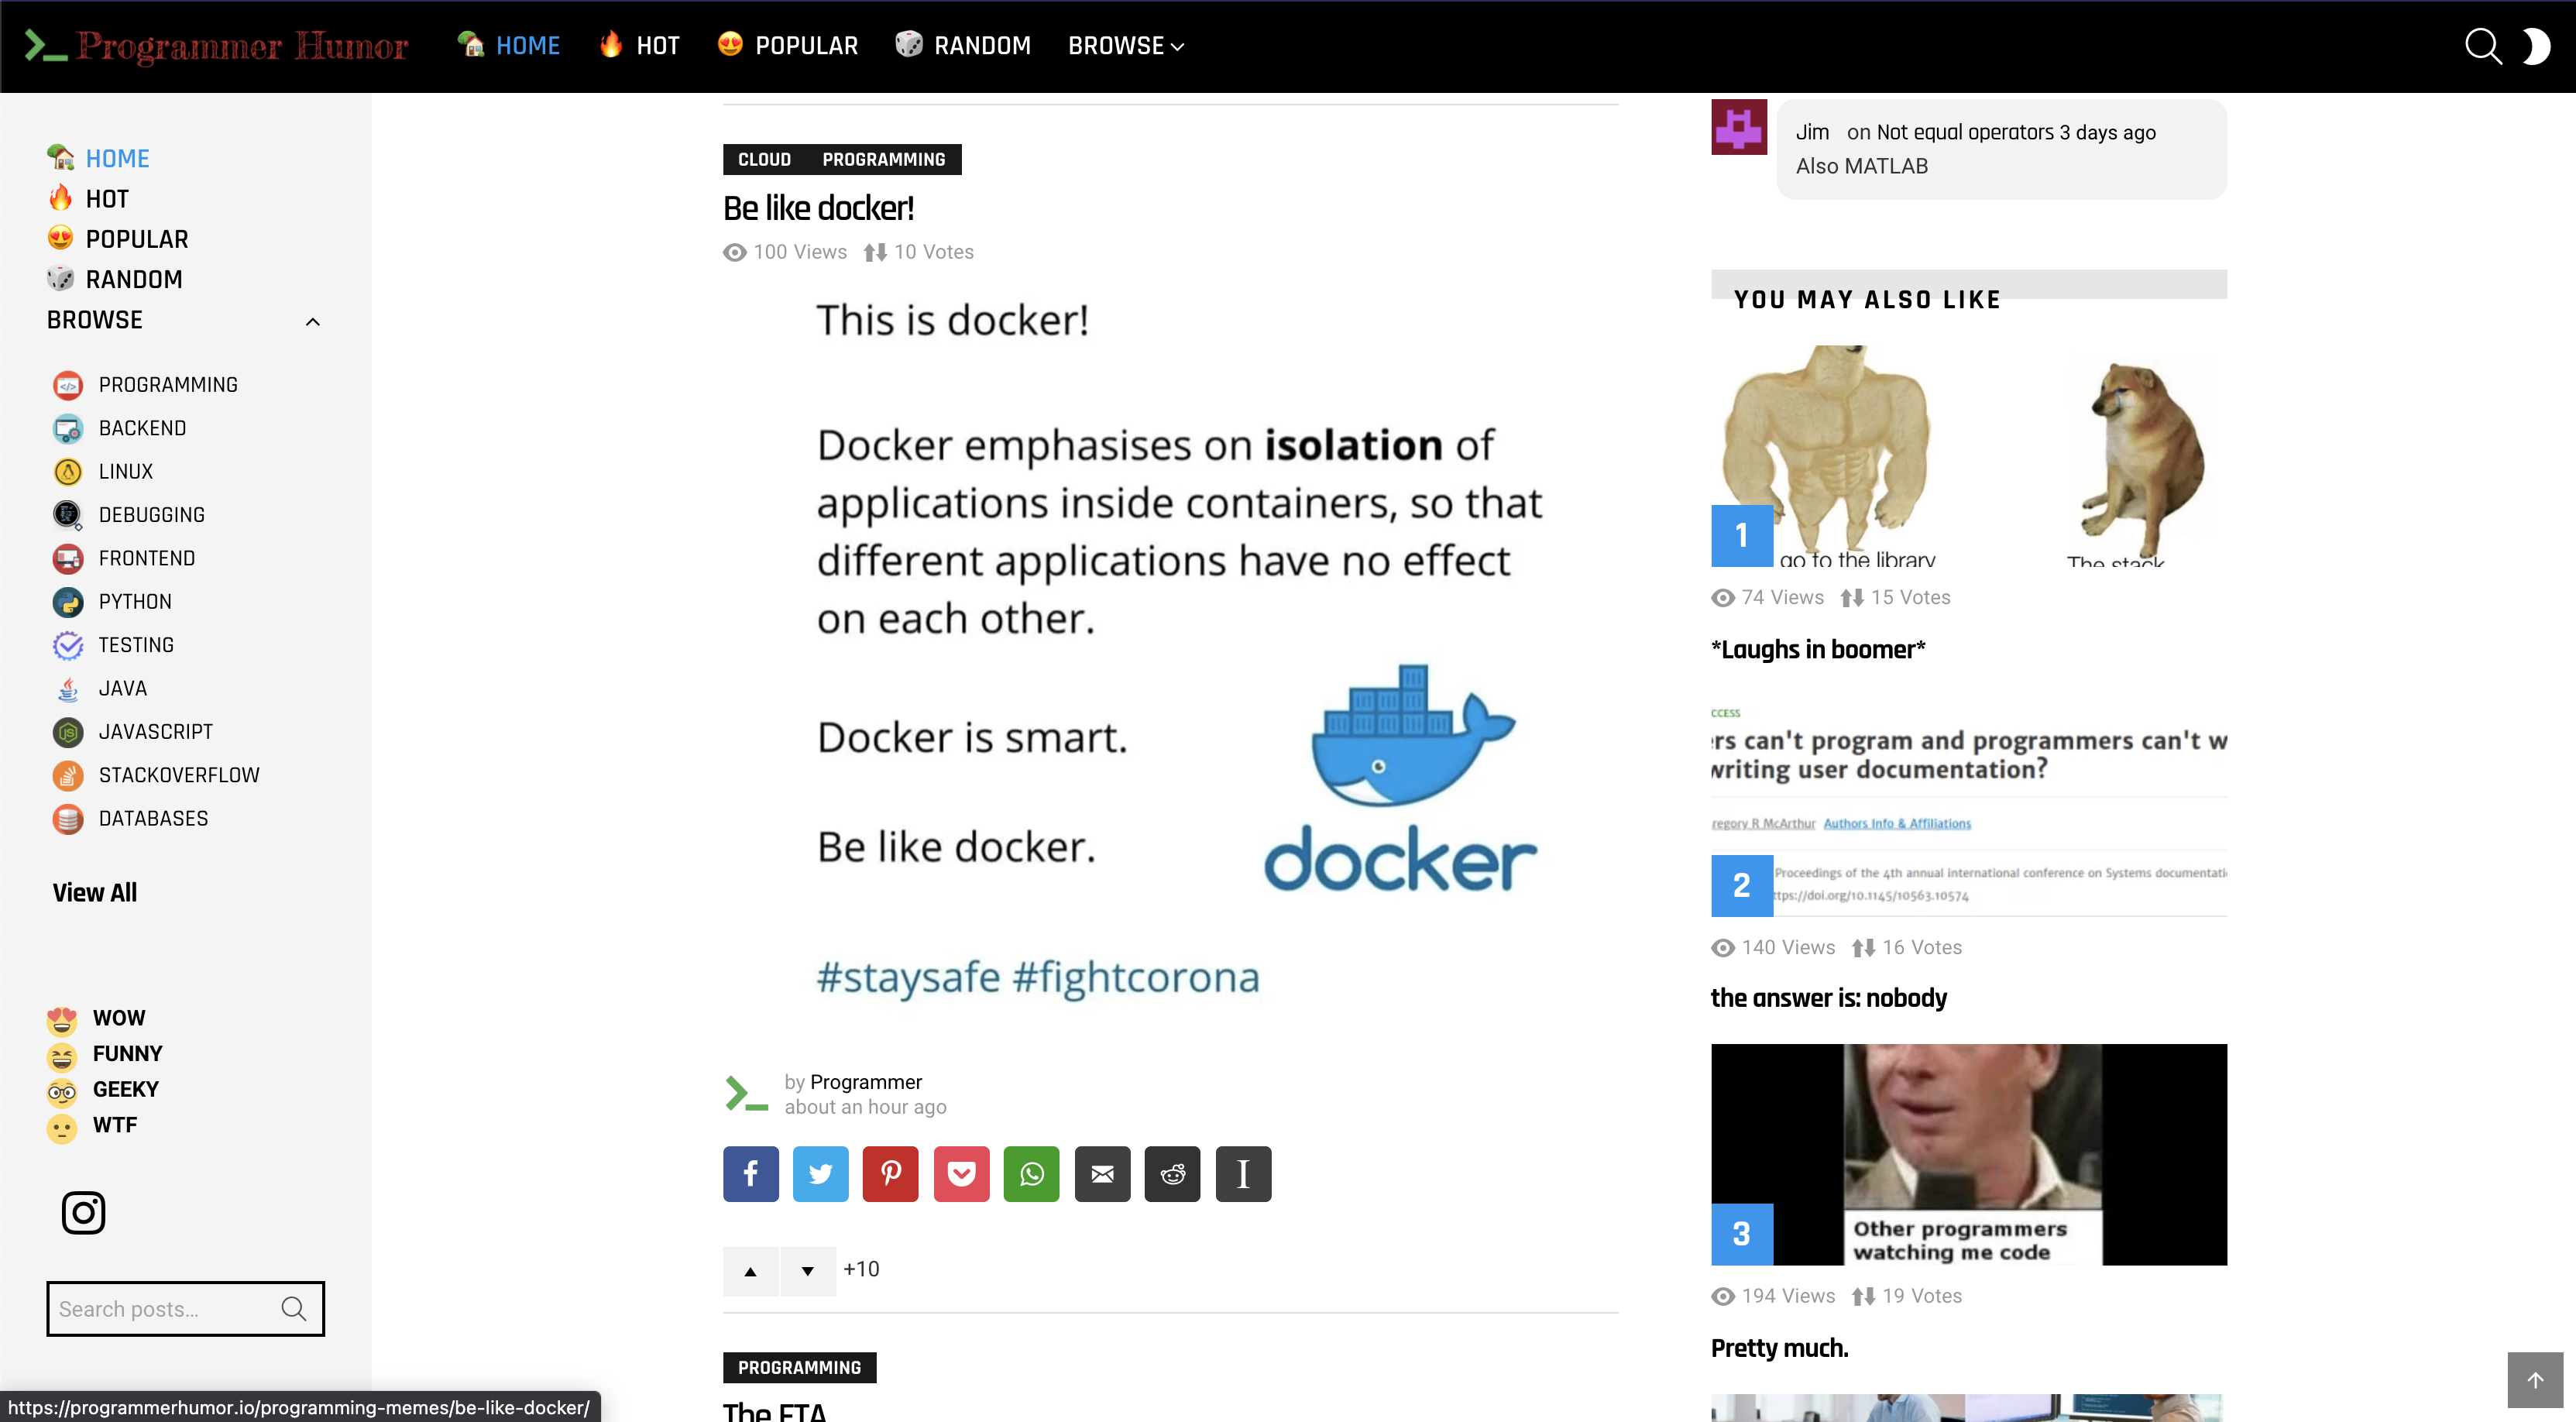Go to Popular in top navigation
Viewport: 2576px width, 1422px height.
click(x=788, y=46)
